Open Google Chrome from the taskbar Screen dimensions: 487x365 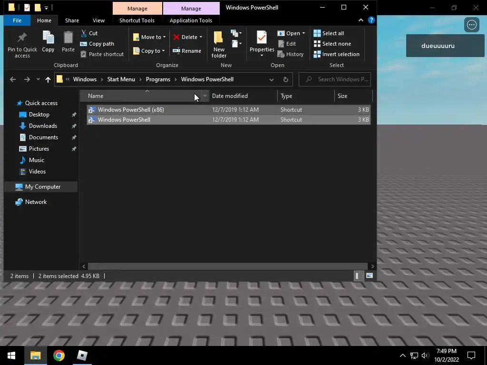click(58, 355)
